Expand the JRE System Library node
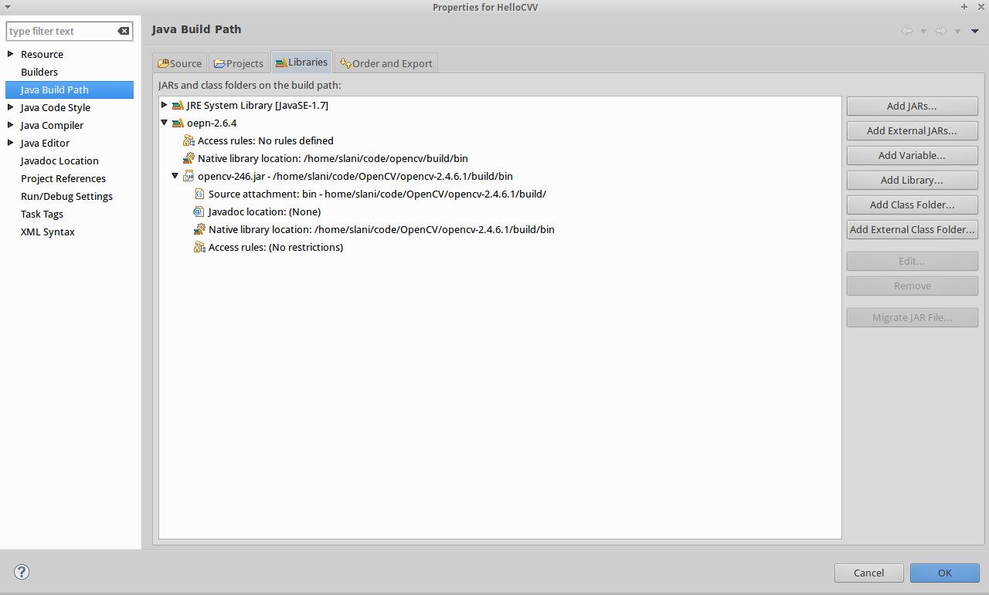Image resolution: width=989 pixels, height=595 pixels. [x=164, y=105]
